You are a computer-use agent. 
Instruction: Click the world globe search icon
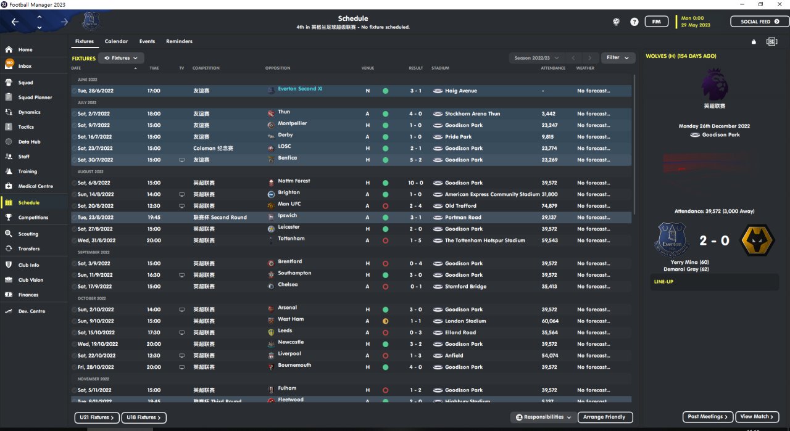616,22
